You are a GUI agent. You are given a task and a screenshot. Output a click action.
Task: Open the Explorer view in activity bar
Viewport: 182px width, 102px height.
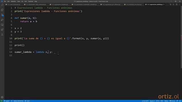click(2, 10)
